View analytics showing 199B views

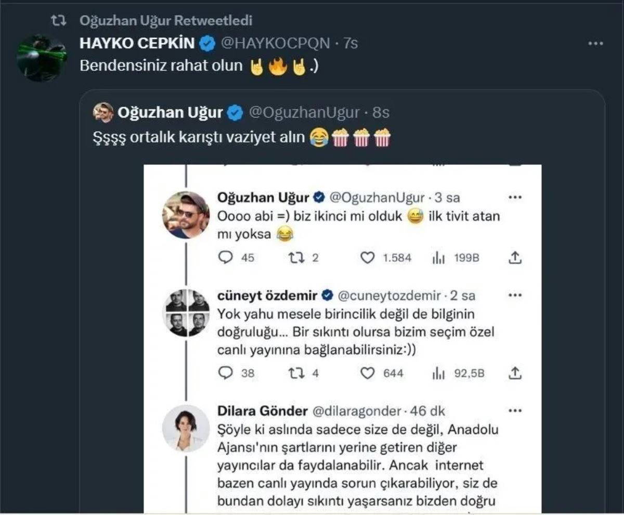438,257
